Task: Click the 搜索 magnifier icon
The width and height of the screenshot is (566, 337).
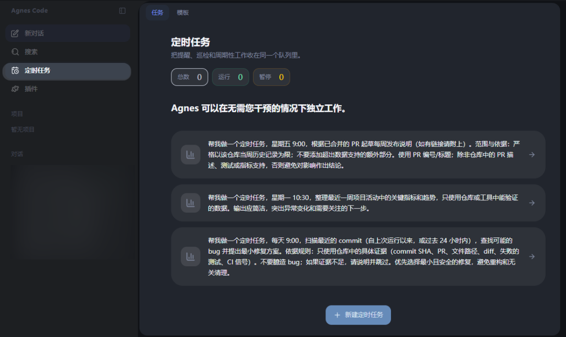Action: tap(15, 52)
